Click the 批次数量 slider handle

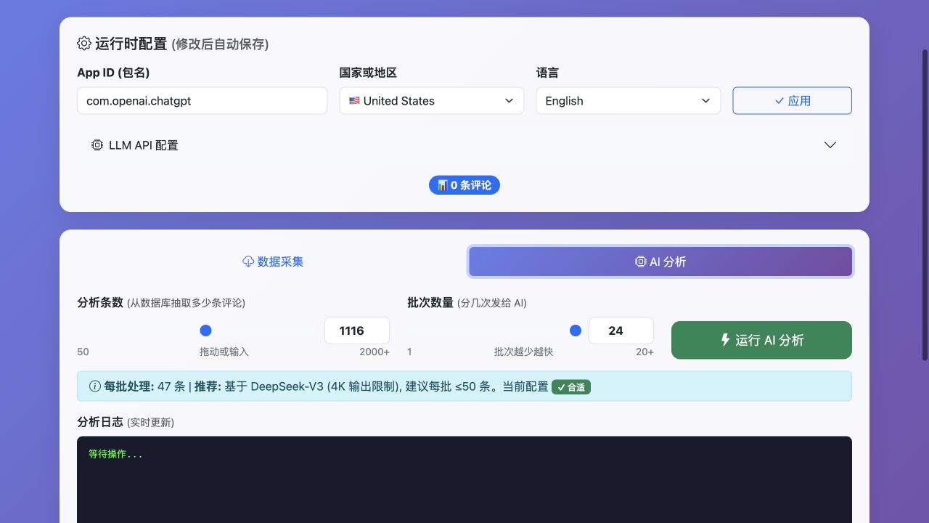(576, 331)
